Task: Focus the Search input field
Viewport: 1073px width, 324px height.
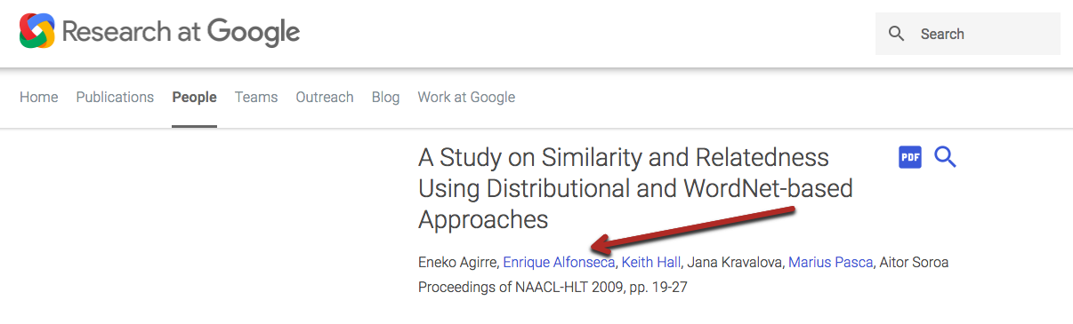Action: (x=968, y=34)
